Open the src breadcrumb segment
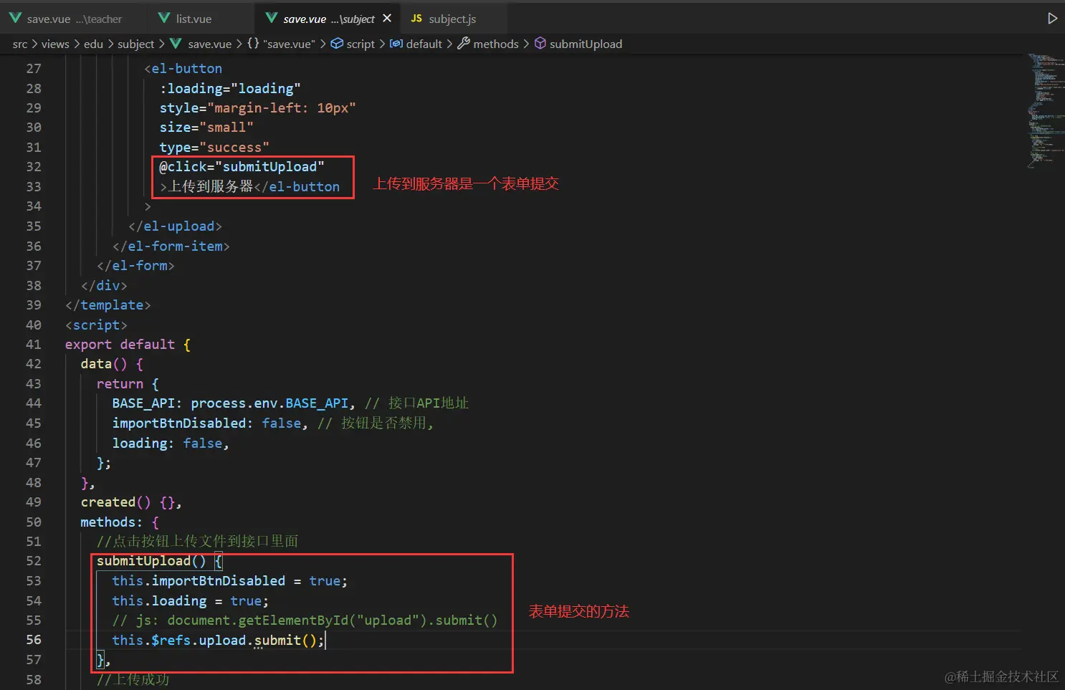Viewport: 1065px width, 690px height. 20,44
